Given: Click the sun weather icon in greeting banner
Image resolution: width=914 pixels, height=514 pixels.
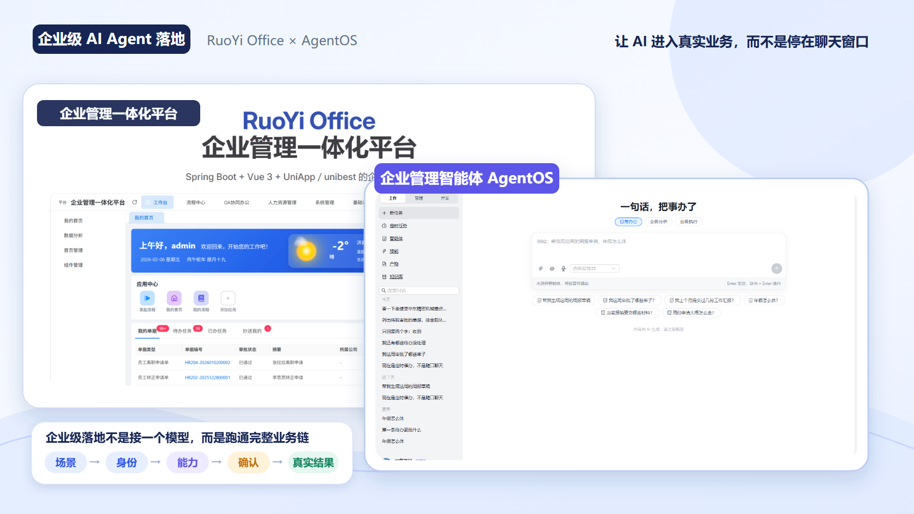Looking at the screenshot, I should pos(306,251).
